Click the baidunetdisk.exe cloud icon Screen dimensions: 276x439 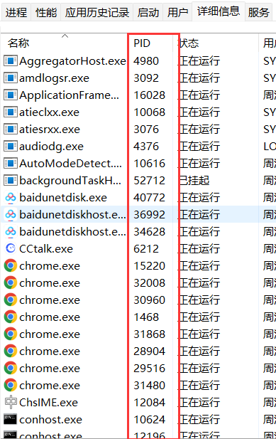point(11,198)
